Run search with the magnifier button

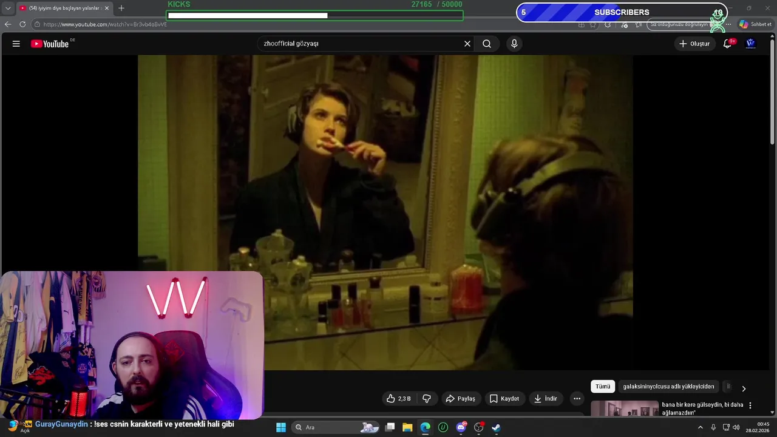(x=487, y=44)
